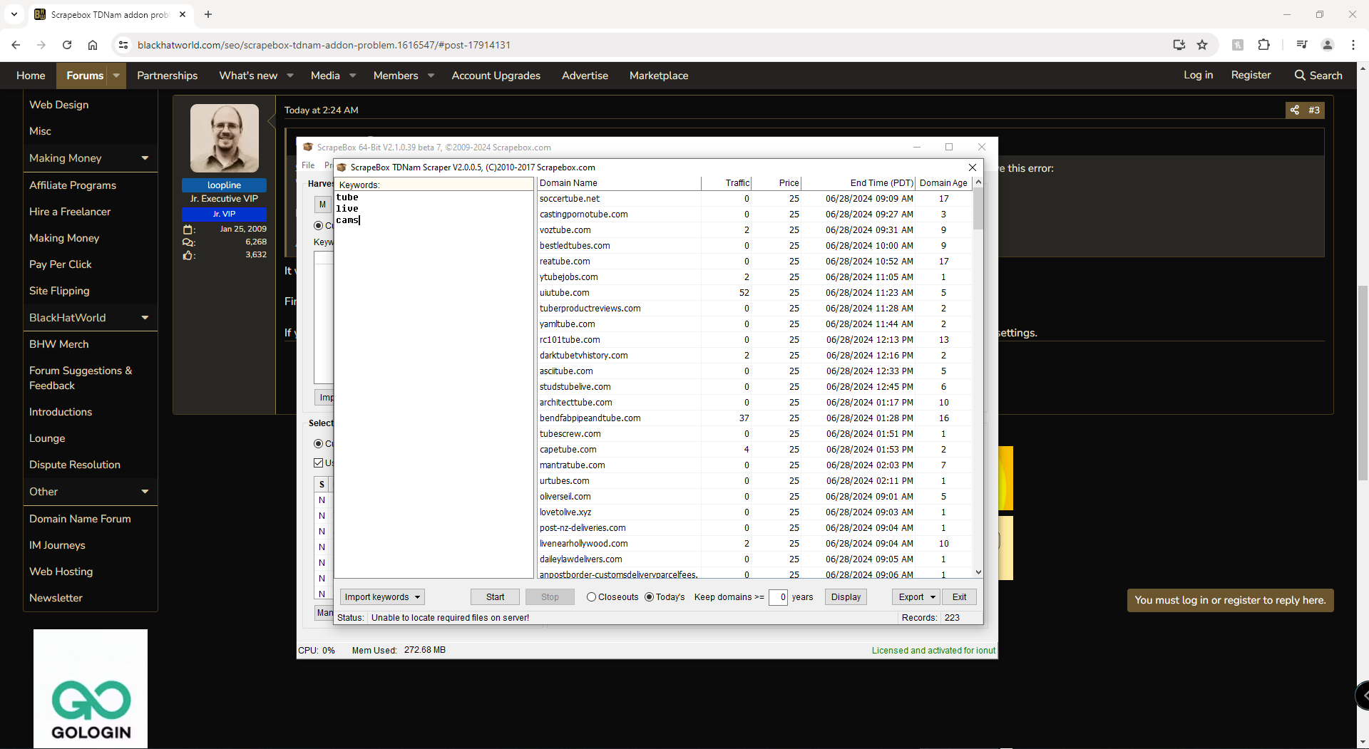This screenshot has width=1369, height=749.
Task: Collapse the Other sidebar category
Action: [145, 492]
